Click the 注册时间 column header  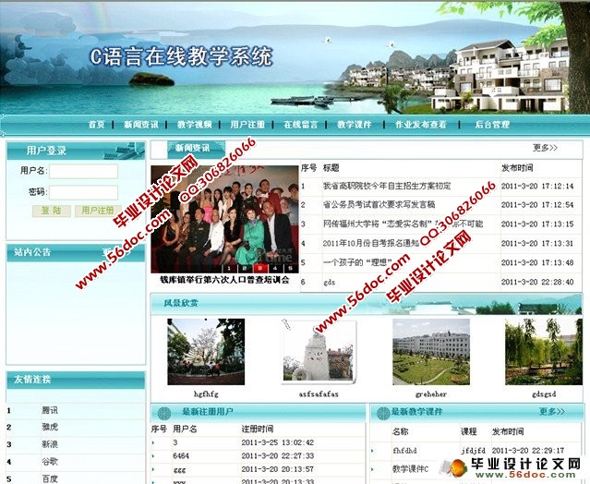[x=258, y=430]
